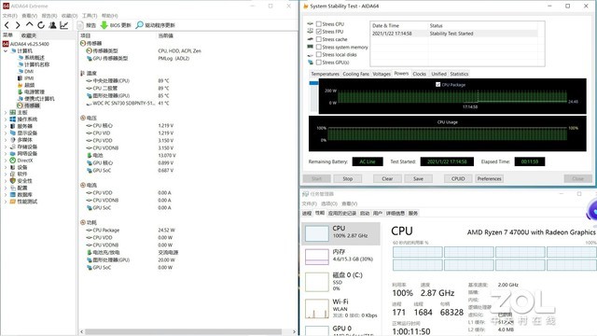Enable the Stress GPU(s) checkbox
597x336 pixels.
(319, 63)
